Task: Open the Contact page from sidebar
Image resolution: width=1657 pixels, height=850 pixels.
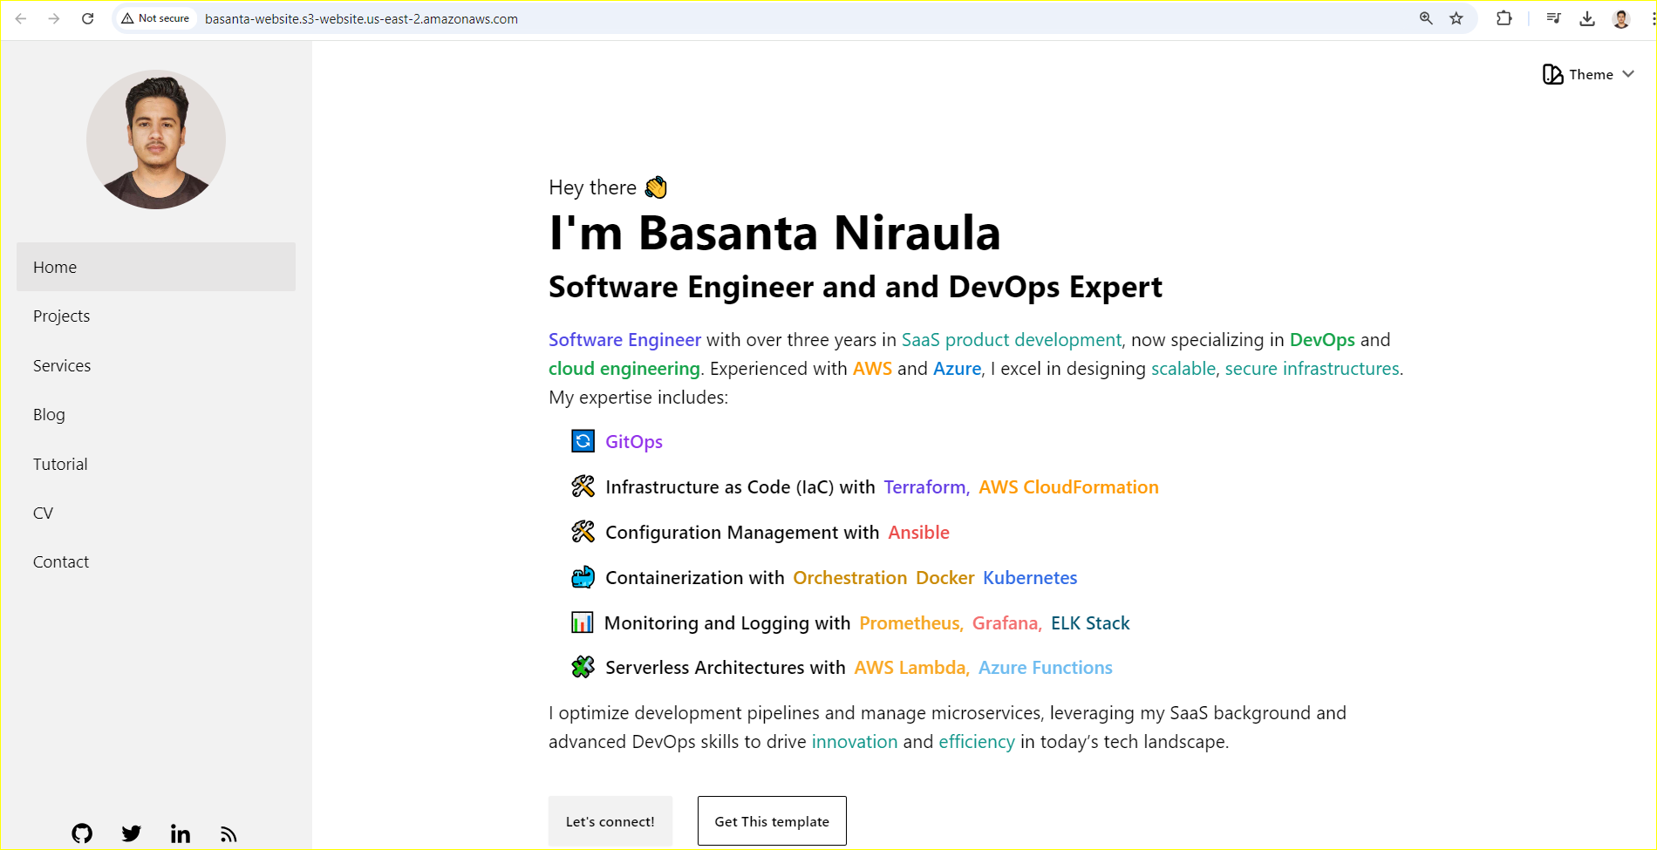Action: tap(61, 562)
